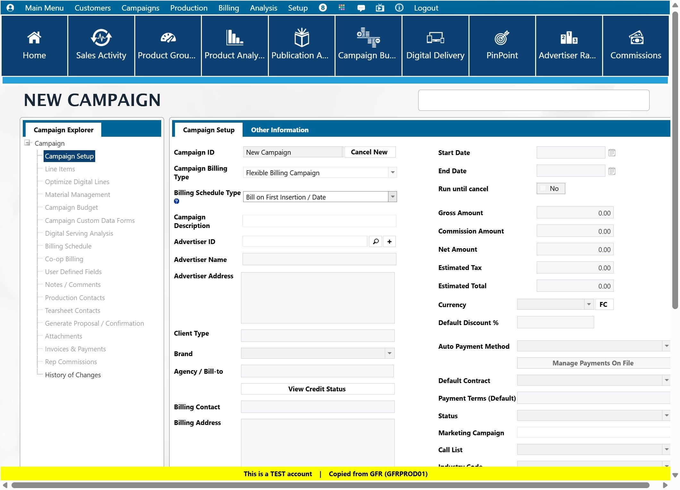
Task: Collapse the Campaign tree node
Action: point(28,143)
